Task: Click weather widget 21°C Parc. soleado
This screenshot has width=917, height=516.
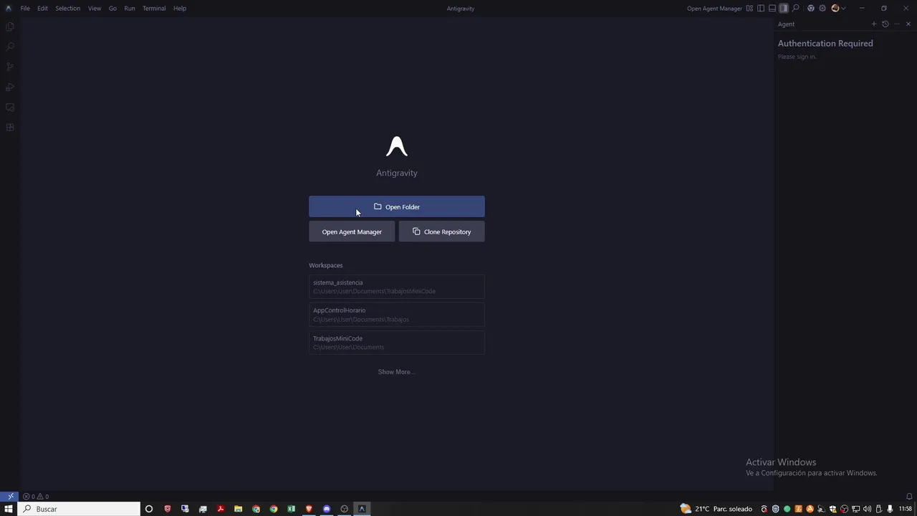Action: (716, 509)
